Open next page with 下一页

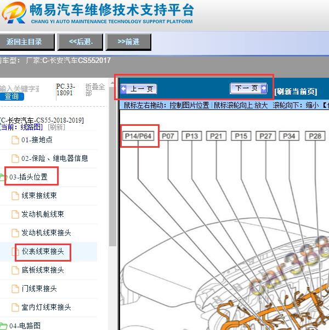[248, 88]
